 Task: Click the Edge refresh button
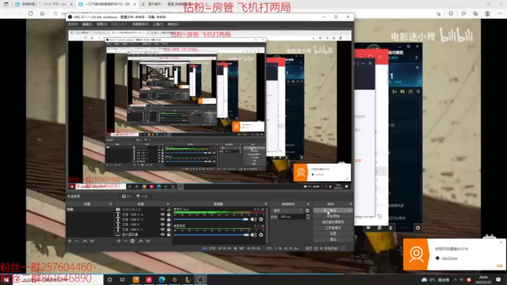tap(30, 13)
